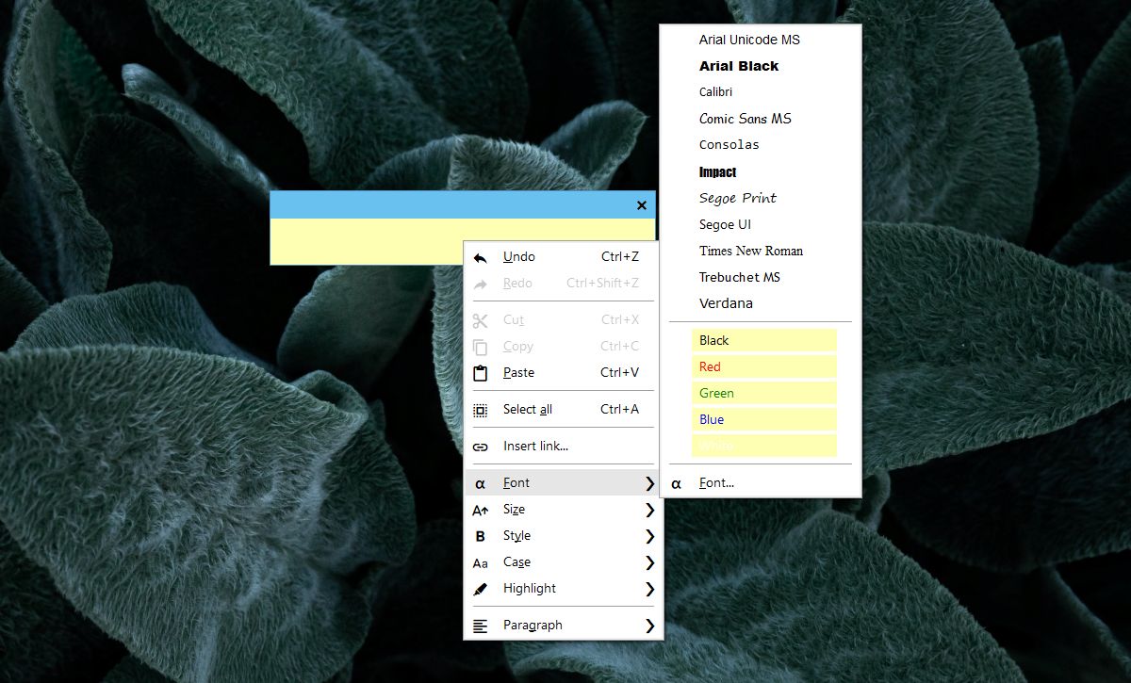Click the Undo arrow icon
The image size is (1131, 683).
point(481,257)
